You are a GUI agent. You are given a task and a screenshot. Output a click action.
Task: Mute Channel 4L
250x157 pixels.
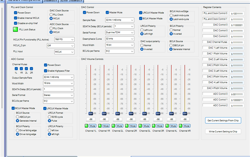tap(173, 126)
